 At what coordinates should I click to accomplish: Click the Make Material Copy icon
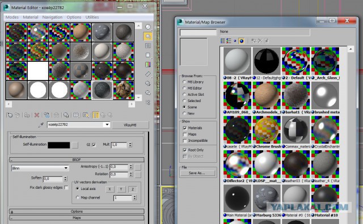coord(47,115)
